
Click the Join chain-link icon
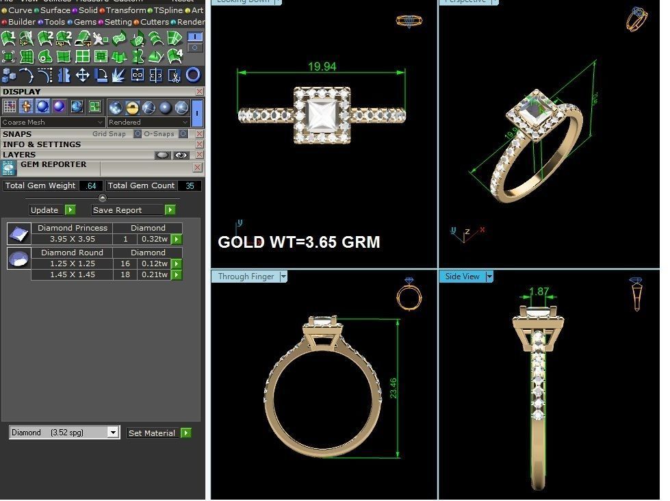point(137,75)
